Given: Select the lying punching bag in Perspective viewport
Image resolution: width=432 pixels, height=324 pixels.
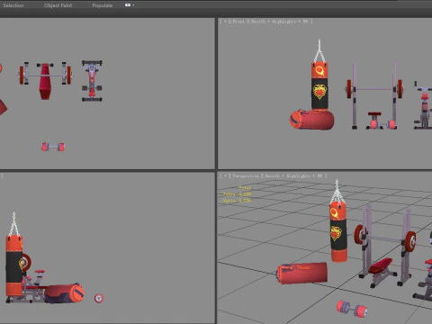Looking at the screenshot, I should point(301,273).
